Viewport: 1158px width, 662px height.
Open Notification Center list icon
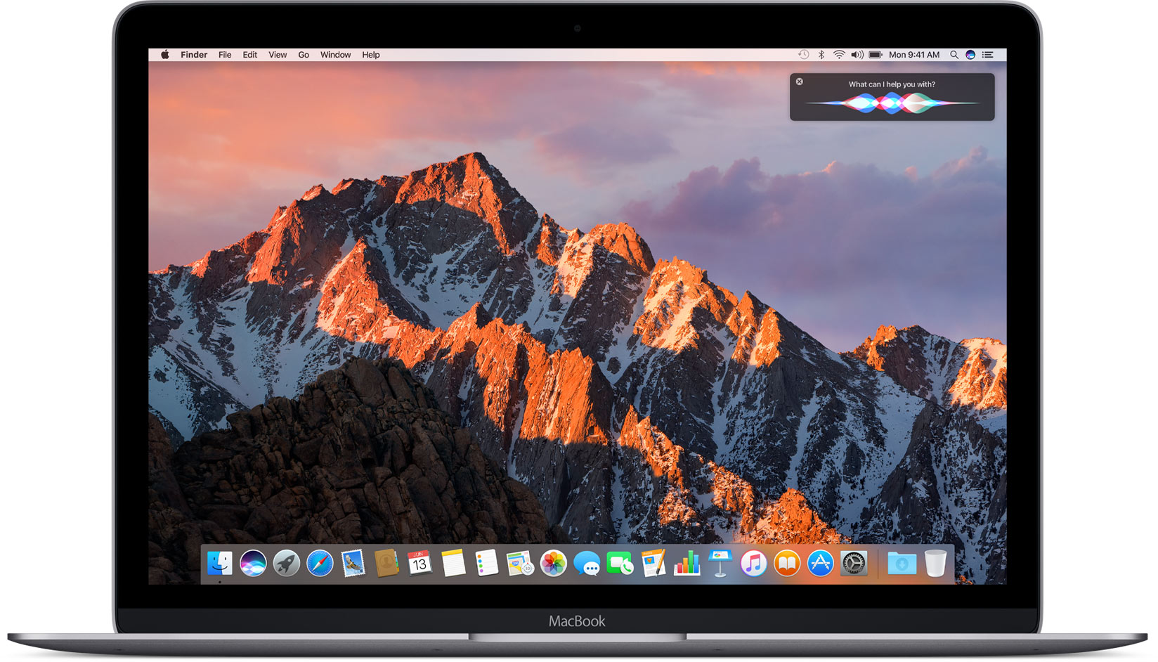point(988,55)
